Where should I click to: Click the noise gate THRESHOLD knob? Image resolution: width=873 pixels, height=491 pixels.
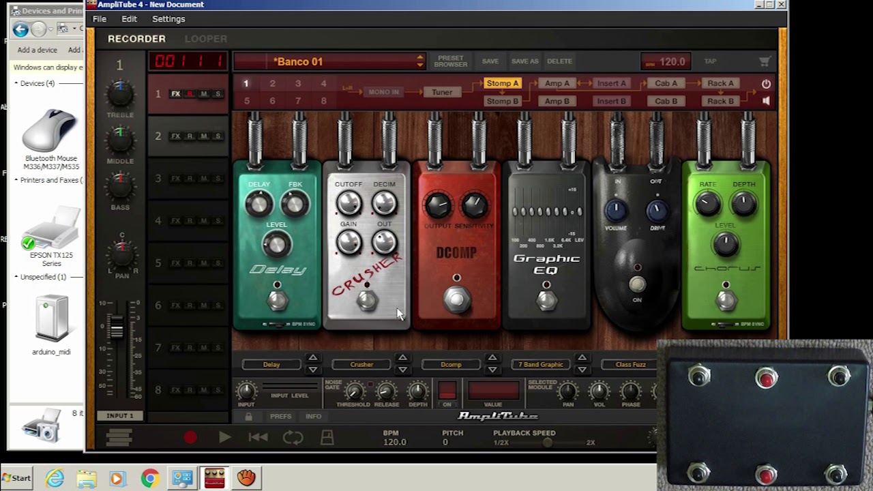point(353,391)
